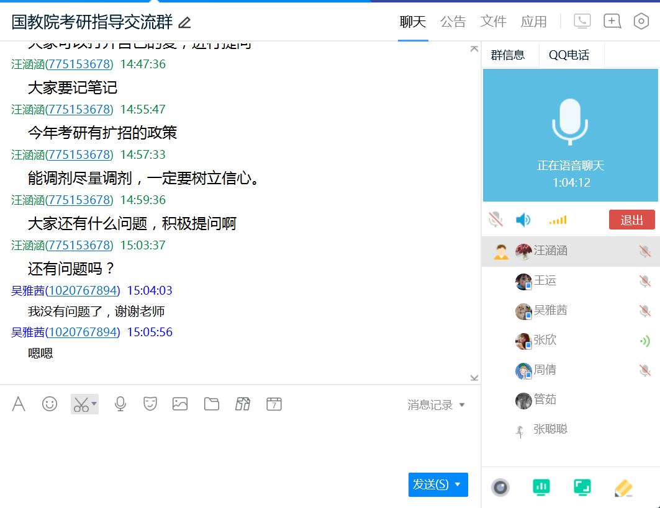Viewport: 660px width, 508px height.
Task: Expand the 发送 button dropdown arrow
Action: click(458, 484)
